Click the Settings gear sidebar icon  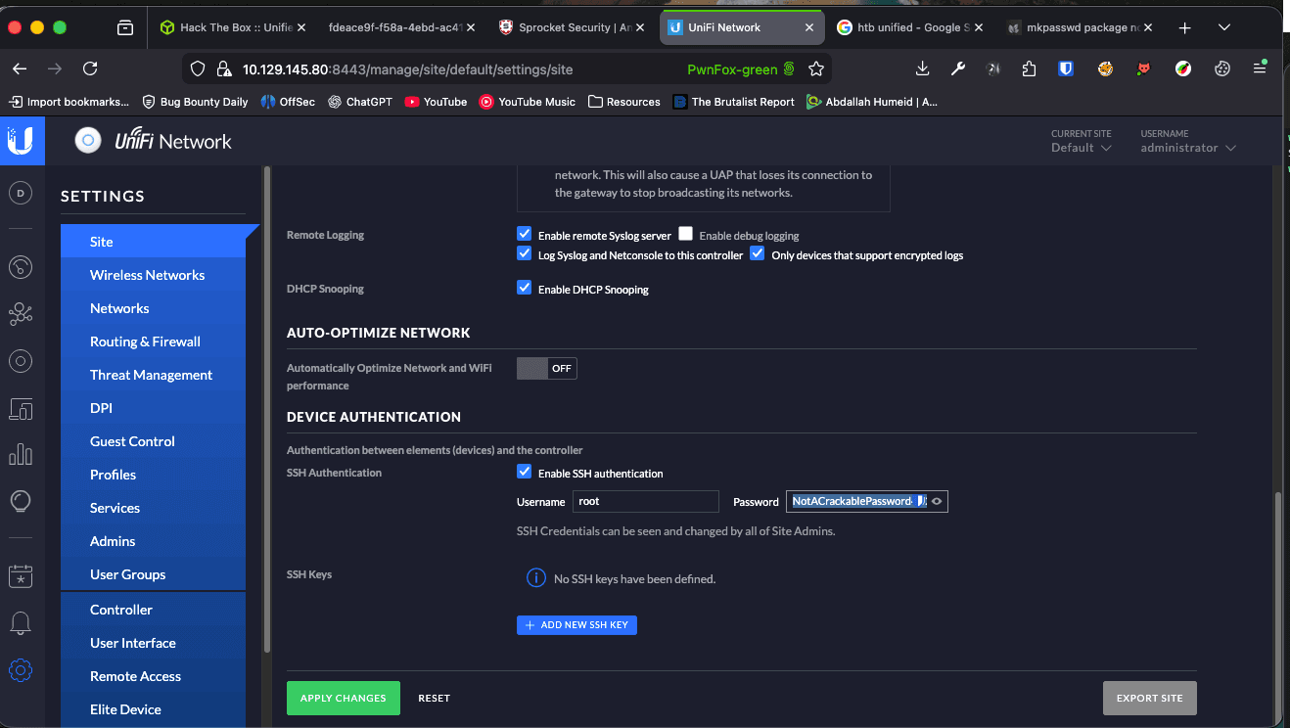tap(21, 670)
